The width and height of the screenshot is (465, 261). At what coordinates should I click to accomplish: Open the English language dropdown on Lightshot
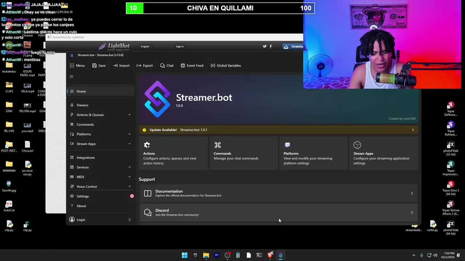click(146, 46)
